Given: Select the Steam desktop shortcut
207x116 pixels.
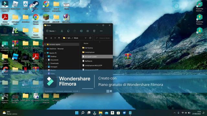Looking at the screenshot, I should (x=36, y=5).
